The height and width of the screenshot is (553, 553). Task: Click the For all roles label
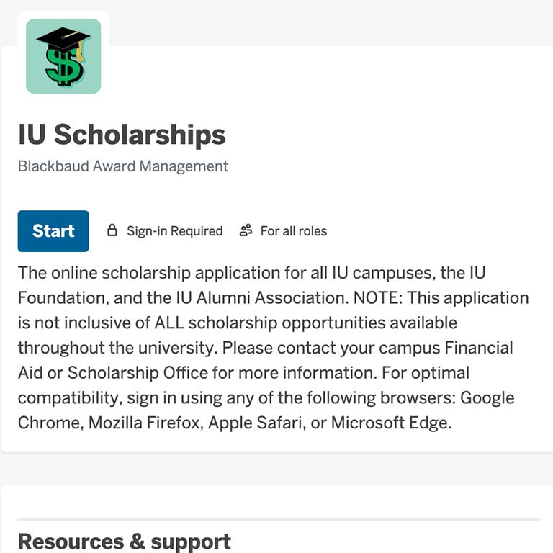click(293, 231)
